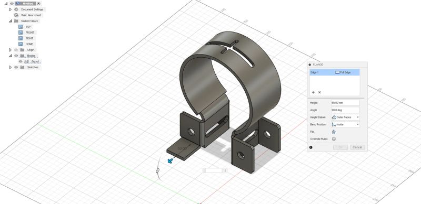Image resolution: width=421 pixels, height=204 pixels.
Task: Click the info icon in Flange dialog
Action: [x=310, y=147]
